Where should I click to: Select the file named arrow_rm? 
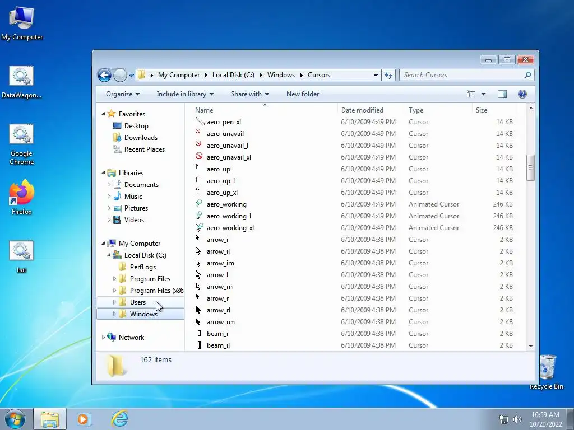pos(221,322)
